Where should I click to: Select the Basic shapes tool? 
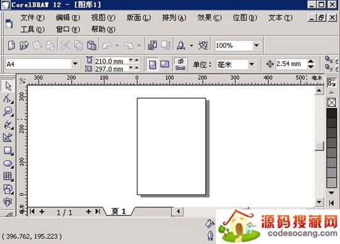coord(8,189)
